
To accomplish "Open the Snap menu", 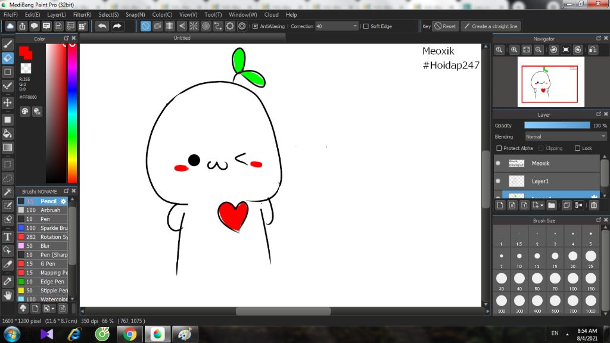I will [x=135, y=14].
